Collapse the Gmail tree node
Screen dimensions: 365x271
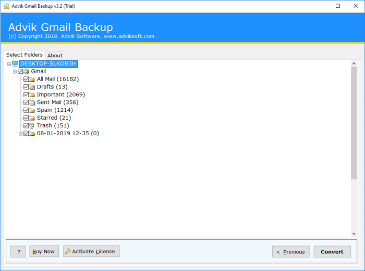[x=15, y=72]
